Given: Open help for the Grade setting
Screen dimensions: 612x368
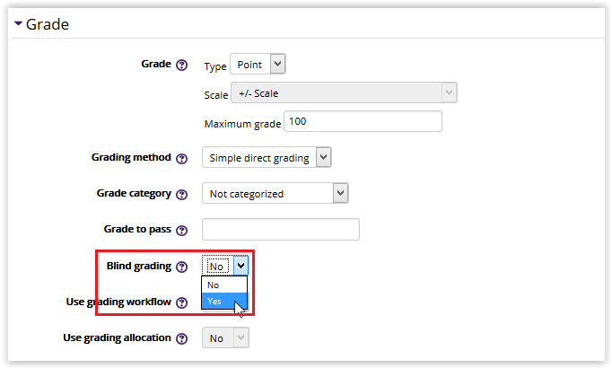Looking at the screenshot, I should pos(181,65).
